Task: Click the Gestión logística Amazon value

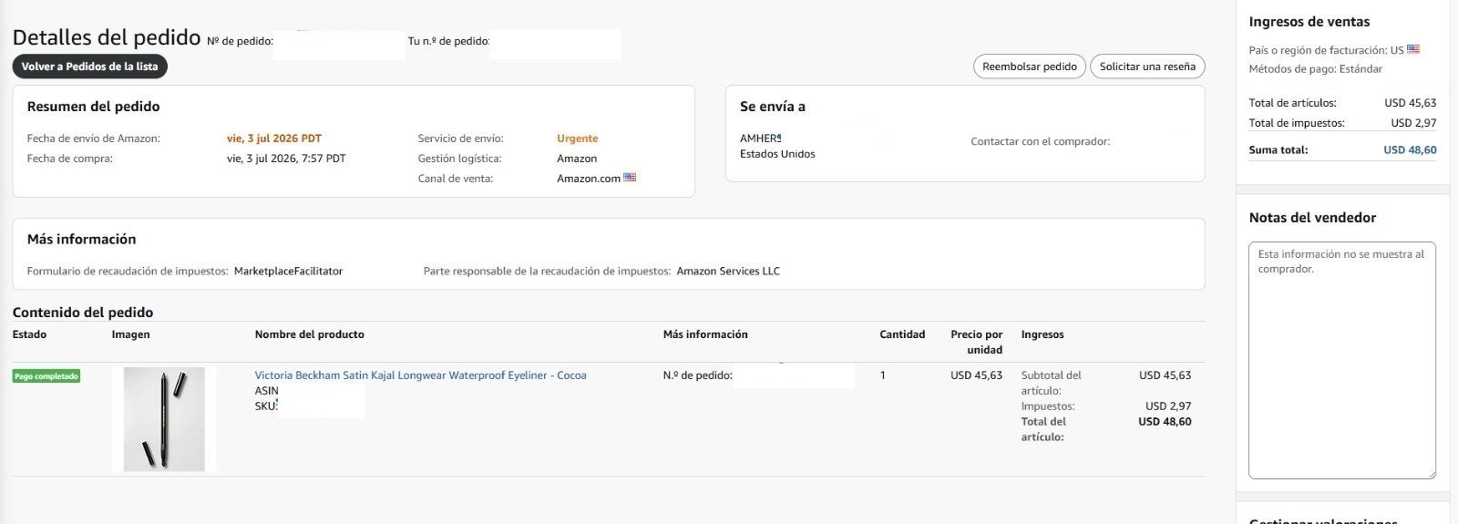Action: click(577, 159)
